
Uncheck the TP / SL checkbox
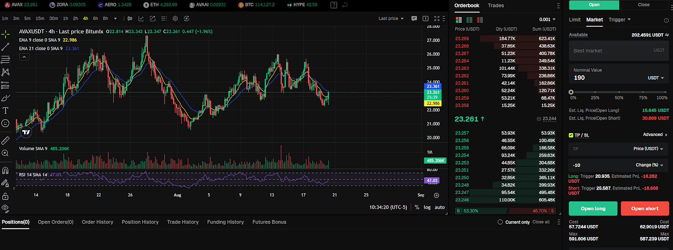[x=571, y=135]
